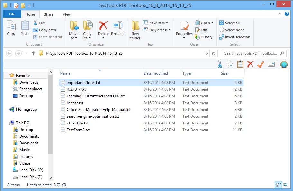The height and width of the screenshot is (191, 293).
Task: Switch to Details view in status bar
Action: 279,185
